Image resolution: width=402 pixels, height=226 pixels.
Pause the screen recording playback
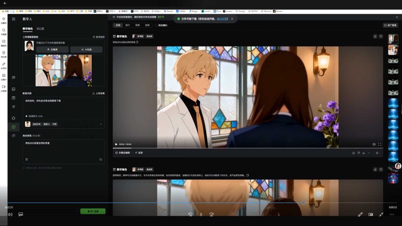coord(201,215)
